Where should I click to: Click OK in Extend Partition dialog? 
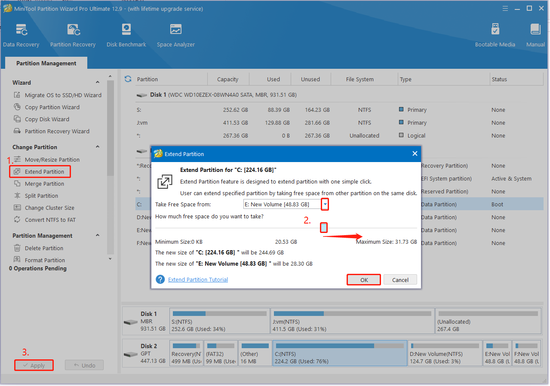tap(364, 280)
